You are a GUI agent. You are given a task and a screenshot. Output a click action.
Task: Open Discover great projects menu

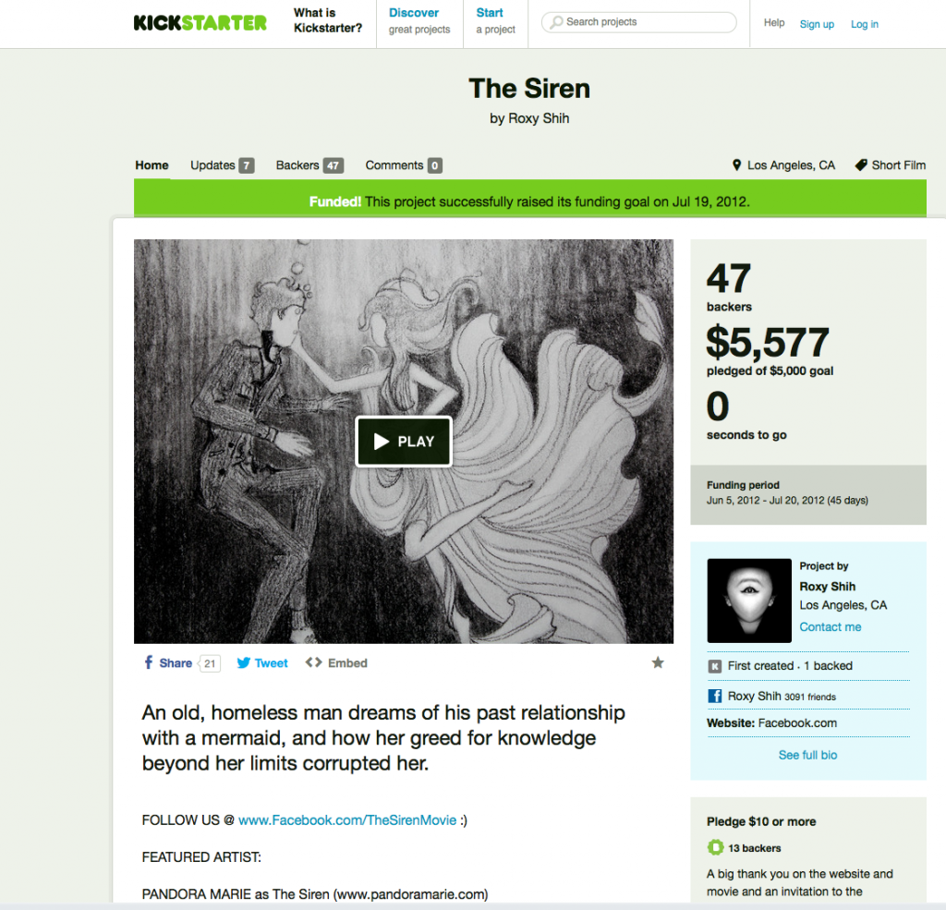point(419,21)
